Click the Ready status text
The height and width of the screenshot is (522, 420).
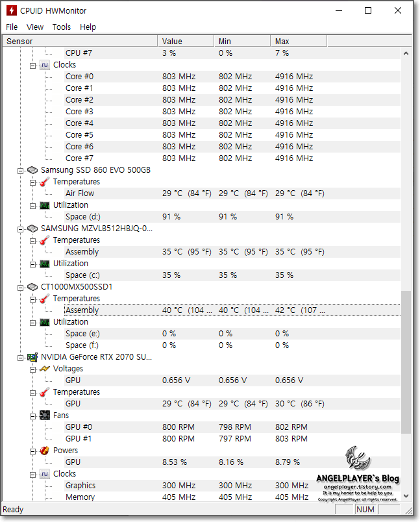[14, 510]
